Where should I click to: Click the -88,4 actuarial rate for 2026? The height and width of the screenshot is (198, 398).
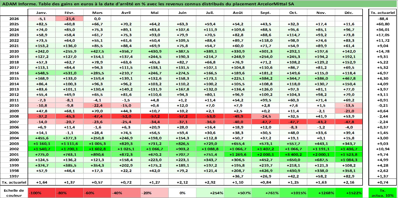(x=383, y=19)
